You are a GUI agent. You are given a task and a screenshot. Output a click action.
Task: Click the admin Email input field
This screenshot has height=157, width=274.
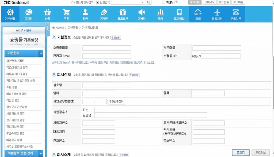pos(106,56)
